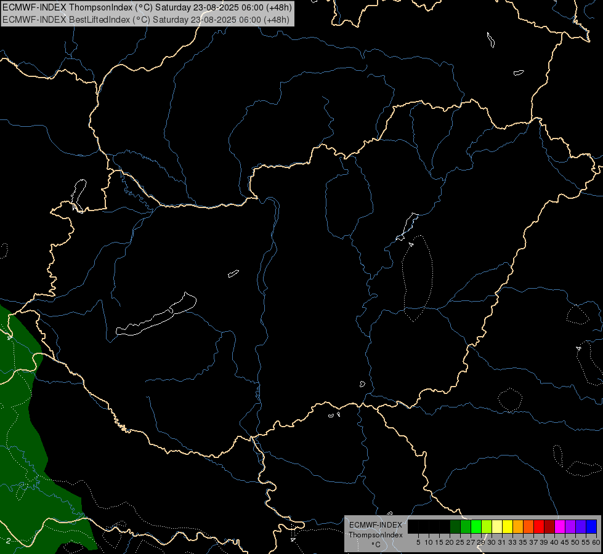Select the red-orange 35–37 legend swatch
This screenshot has width=603, height=554.
tap(528, 526)
